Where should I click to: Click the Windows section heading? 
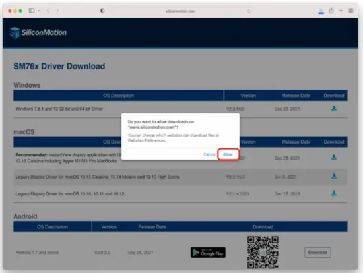tap(27, 85)
